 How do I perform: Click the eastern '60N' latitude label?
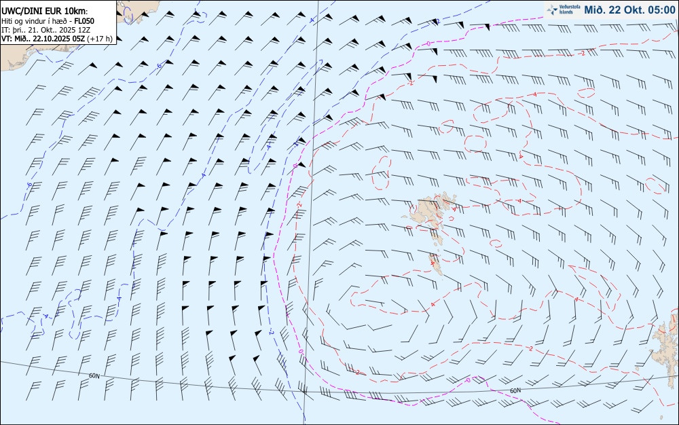tap(515, 390)
